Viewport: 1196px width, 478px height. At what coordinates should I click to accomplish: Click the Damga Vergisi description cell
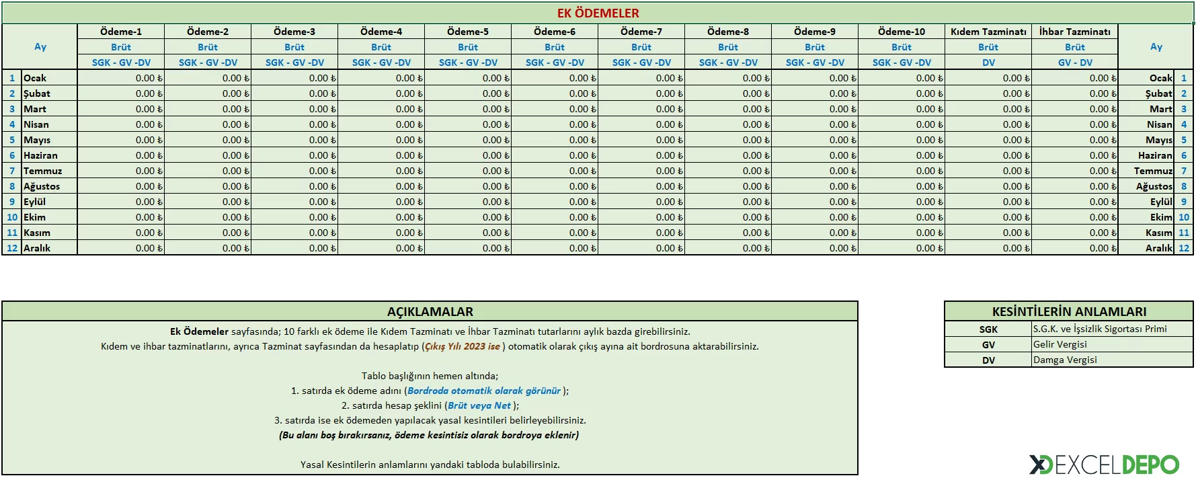[1113, 360]
